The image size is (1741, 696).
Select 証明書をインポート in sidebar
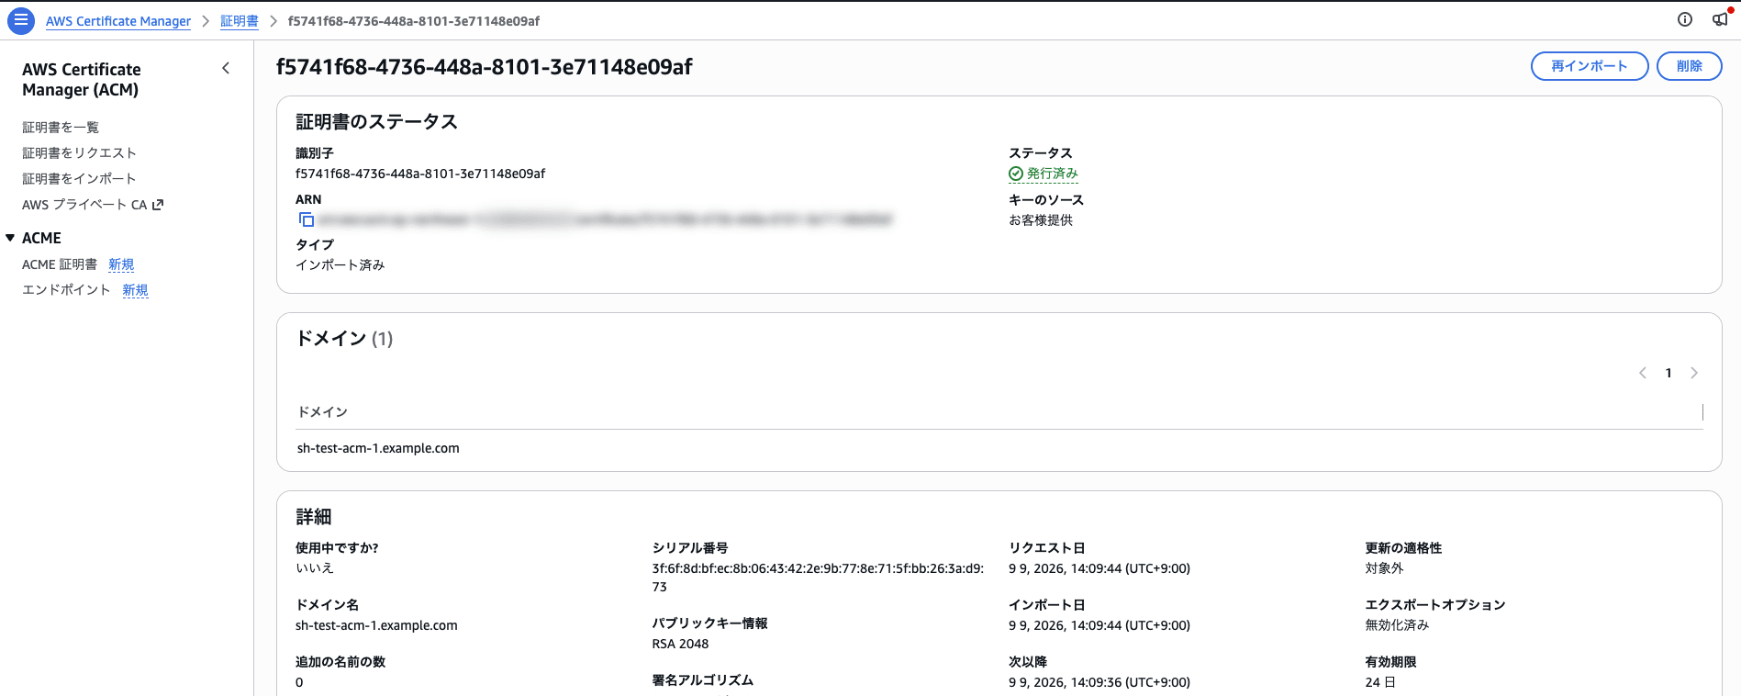(79, 179)
